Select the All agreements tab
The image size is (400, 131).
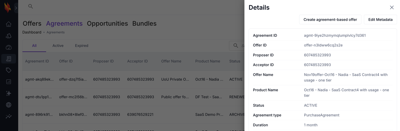click(x=34, y=46)
